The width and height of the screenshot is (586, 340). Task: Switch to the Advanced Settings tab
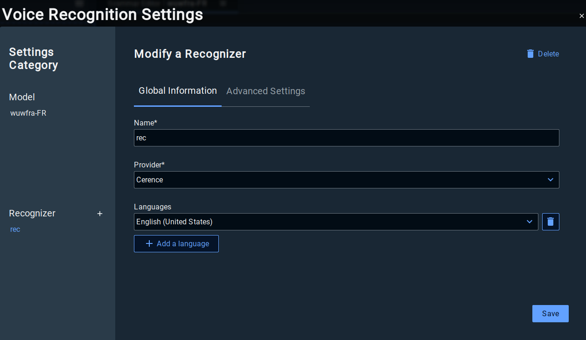tap(265, 91)
